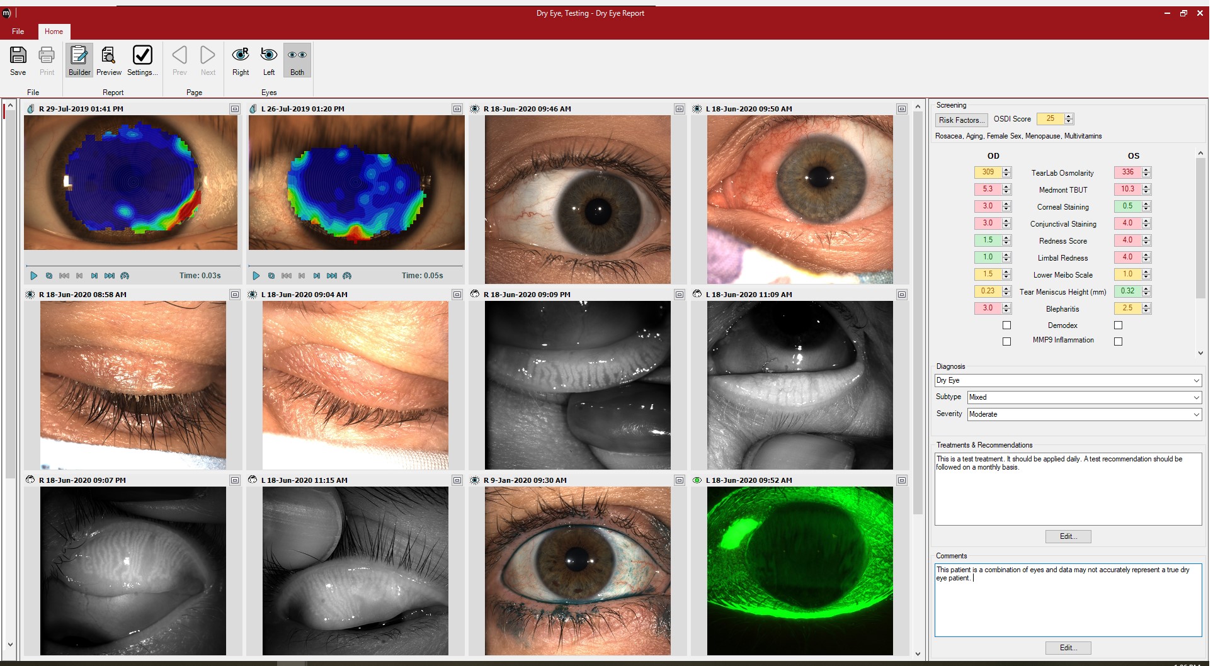Image resolution: width=1213 pixels, height=666 pixels.
Task: Check the OD Demodex checkbox
Action: (1006, 325)
